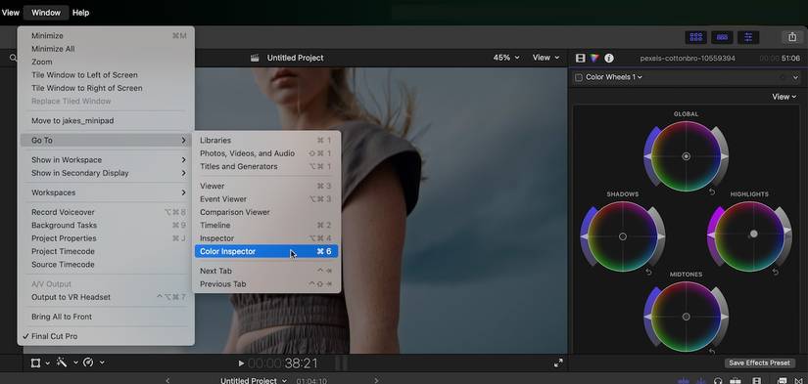
Task: Open the inspector View dropdown above Global wheel
Action: (x=784, y=97)
